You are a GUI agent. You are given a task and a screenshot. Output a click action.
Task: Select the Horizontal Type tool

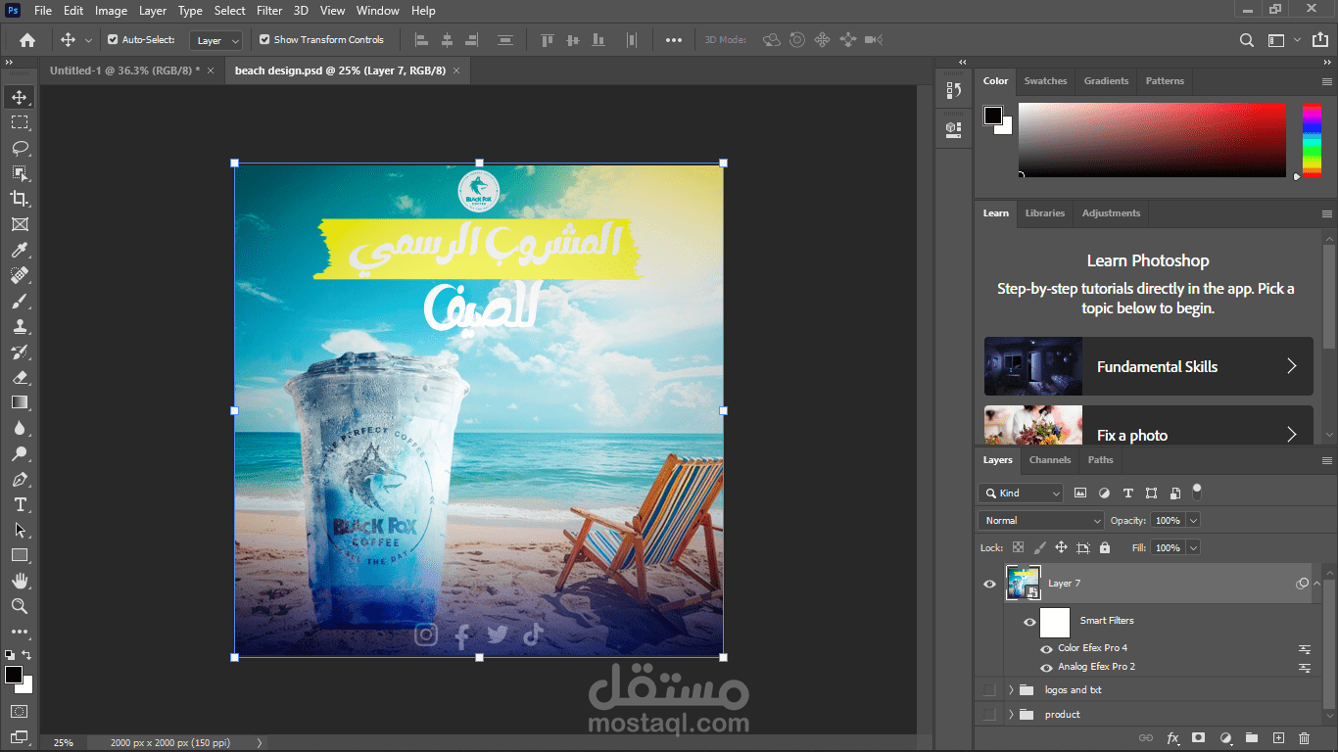tap(19, 504)
